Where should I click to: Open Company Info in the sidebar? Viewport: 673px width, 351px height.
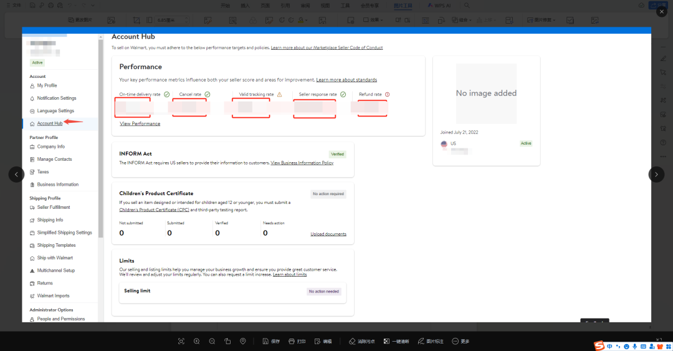point(50,147)
